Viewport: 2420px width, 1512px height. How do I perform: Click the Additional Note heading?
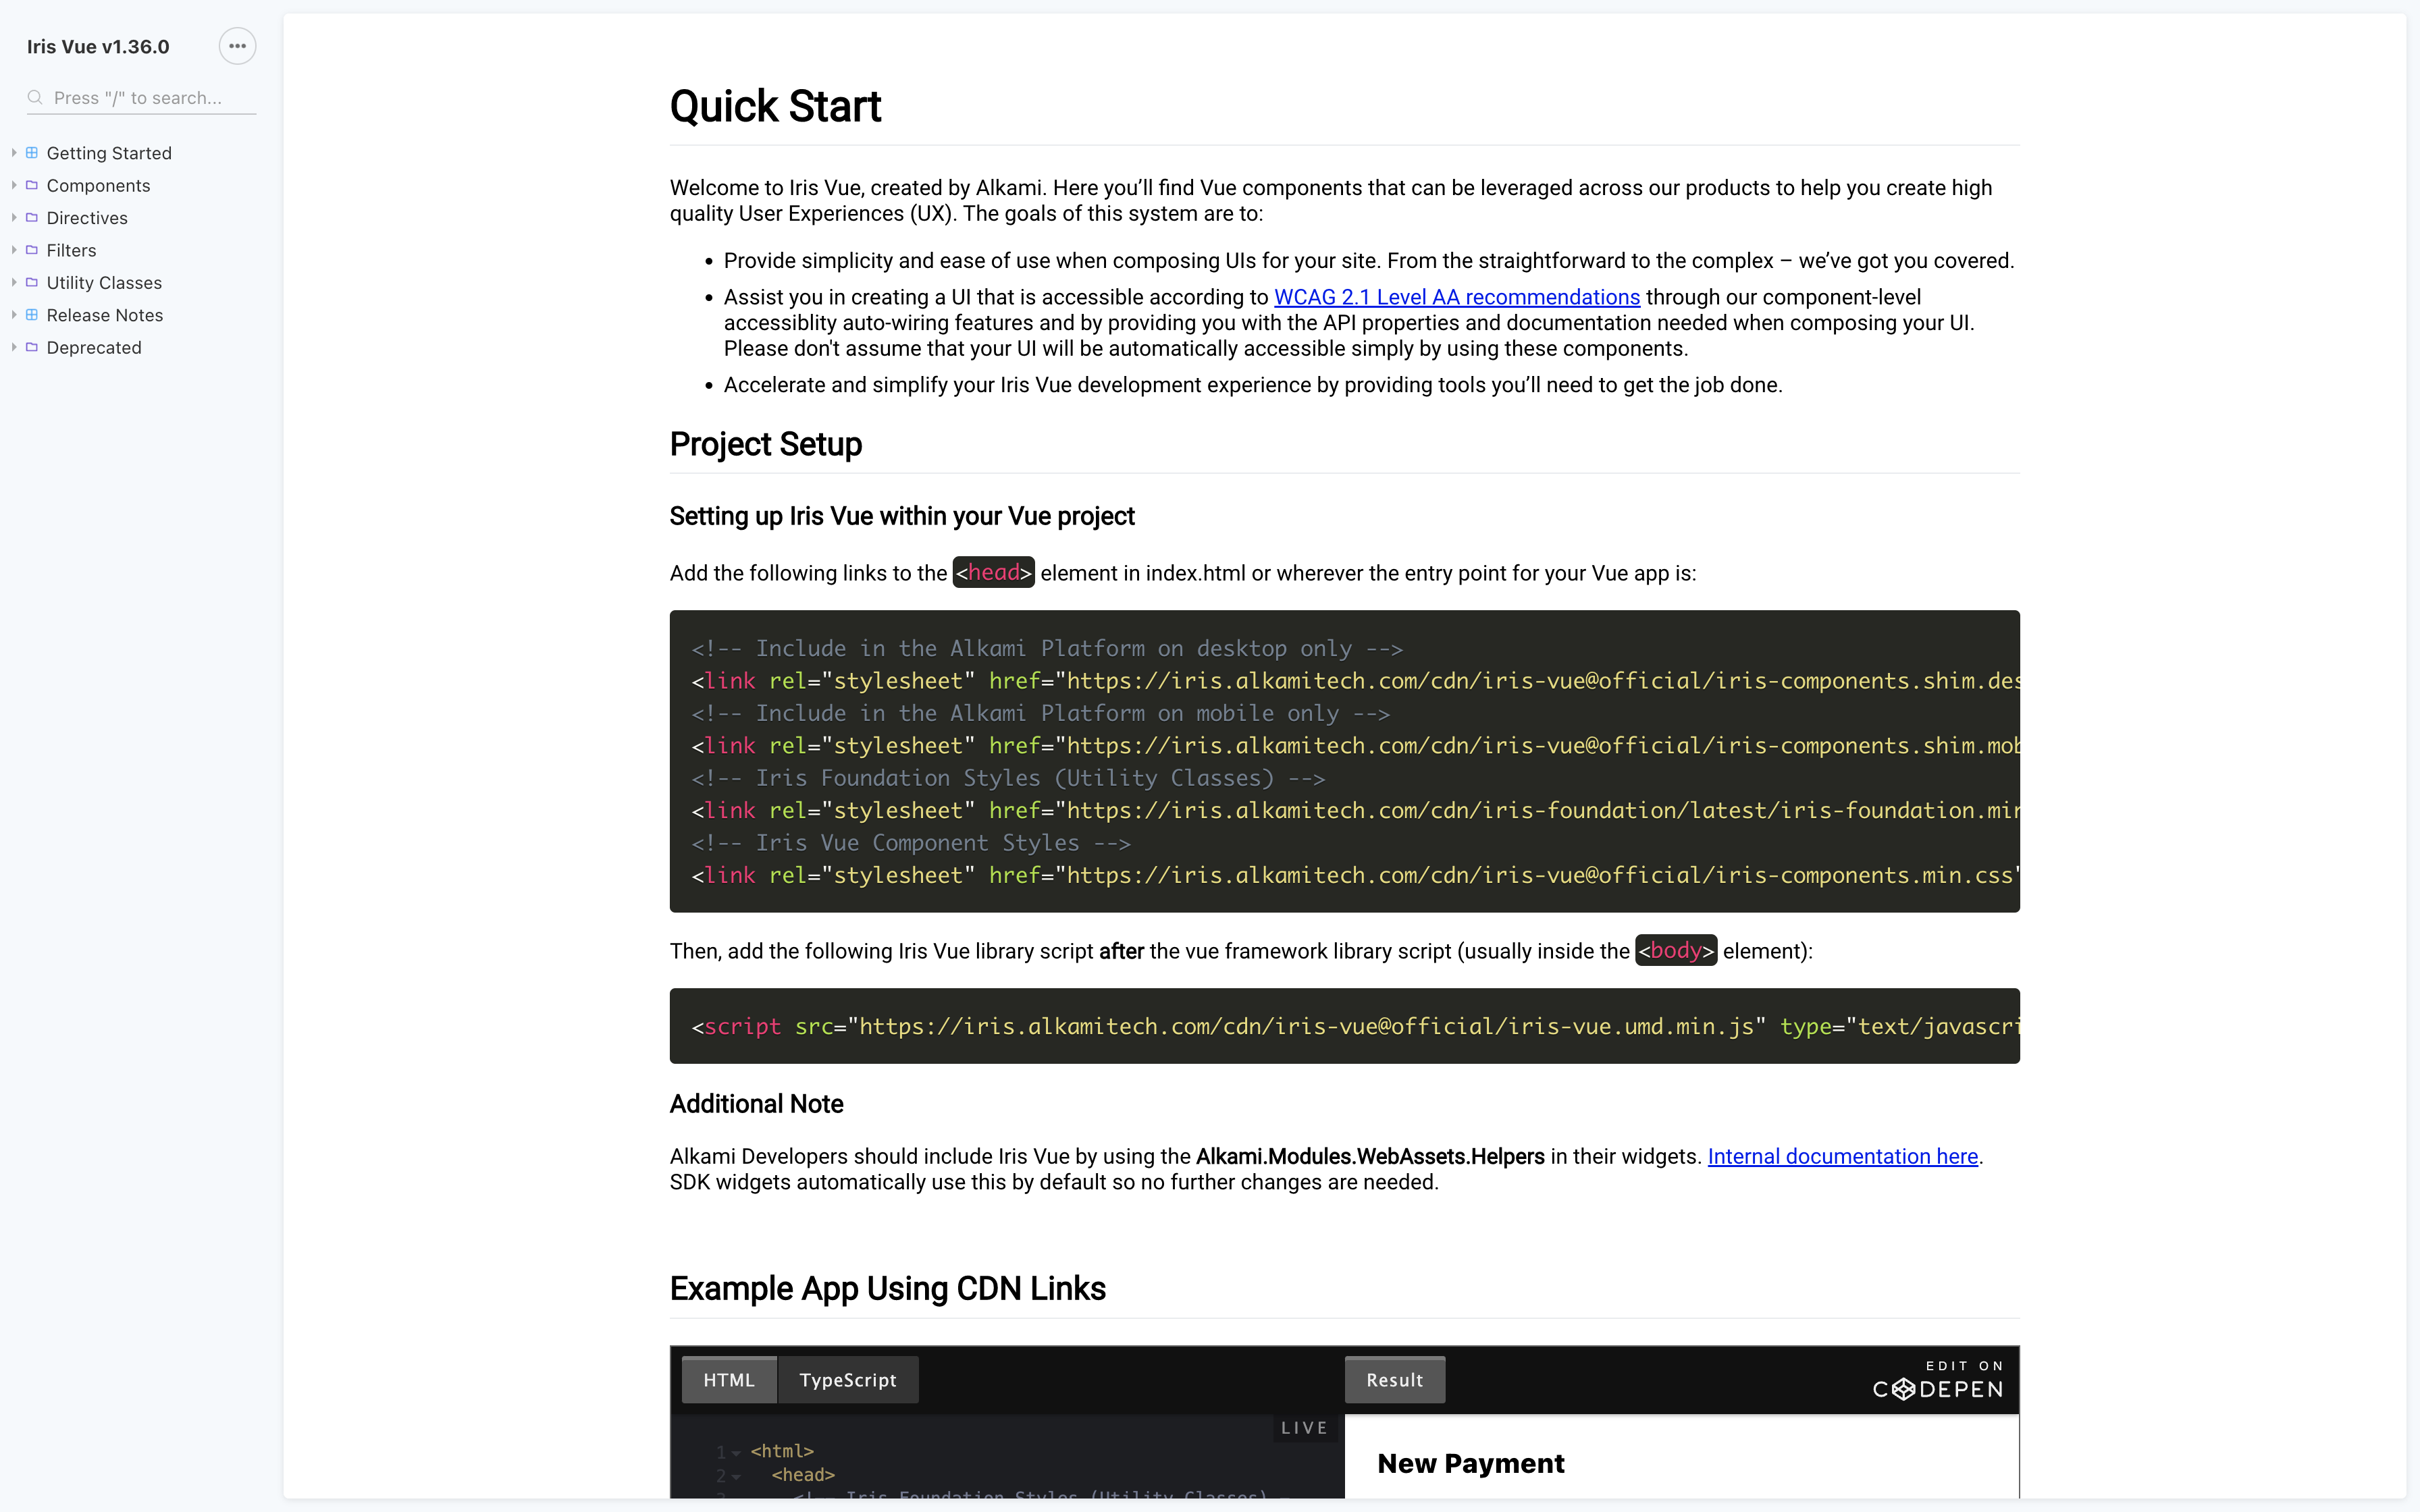[x=757, y=1104]
